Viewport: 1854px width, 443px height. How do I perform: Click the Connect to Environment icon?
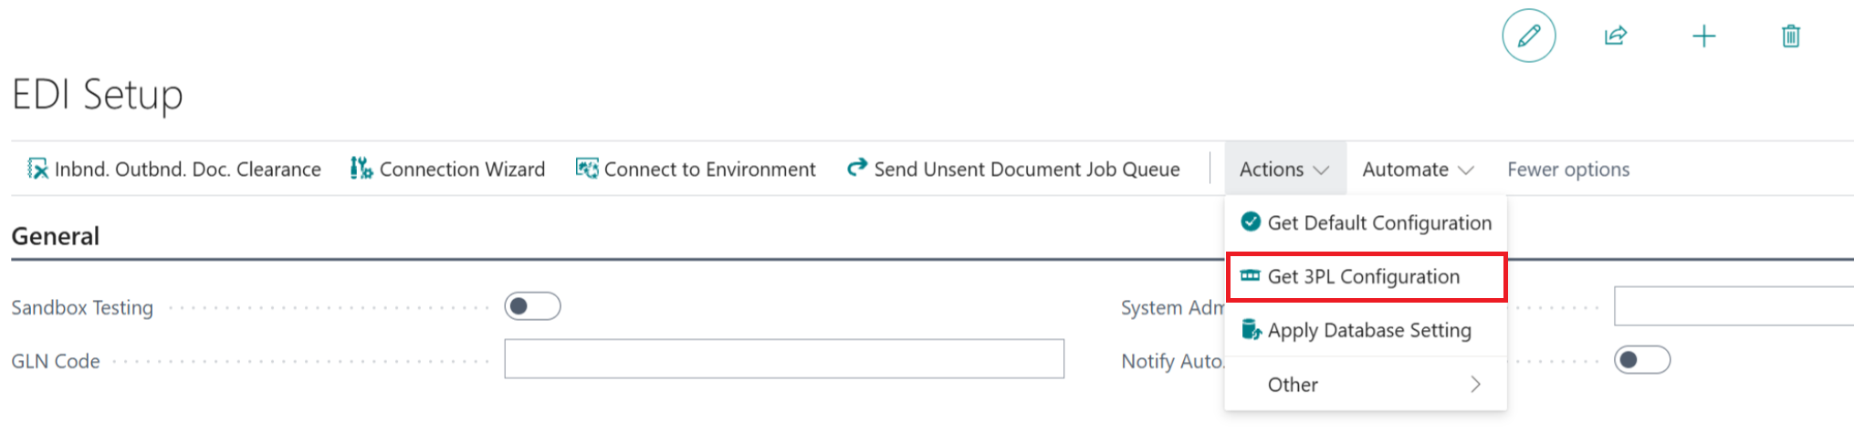pos(587,169)
